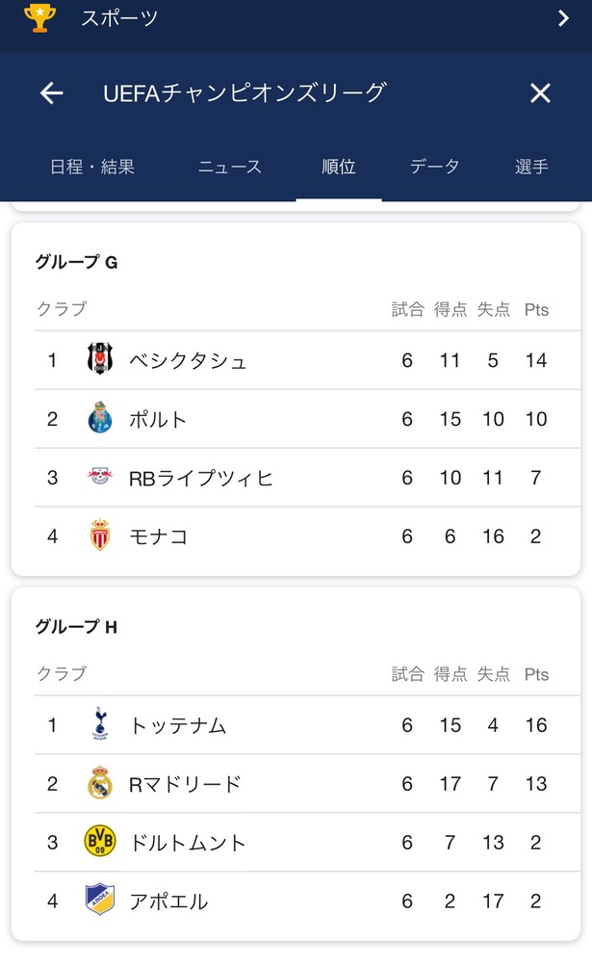The image size is (592, 967).
Task: Open the ベシクタシュ team name
Action: click(188, 360)
